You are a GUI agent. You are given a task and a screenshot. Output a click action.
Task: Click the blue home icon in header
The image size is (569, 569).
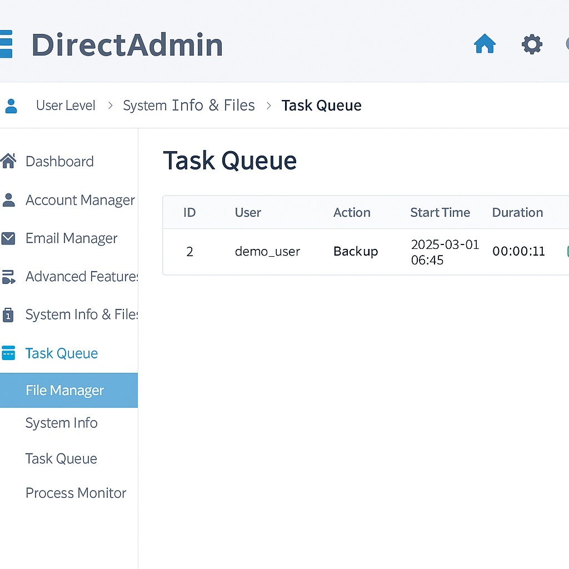point(485,44)
